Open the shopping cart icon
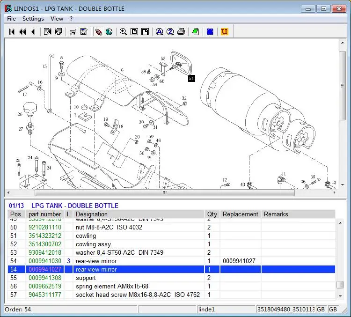Screen dimensions: 351x317 [73, 32]
